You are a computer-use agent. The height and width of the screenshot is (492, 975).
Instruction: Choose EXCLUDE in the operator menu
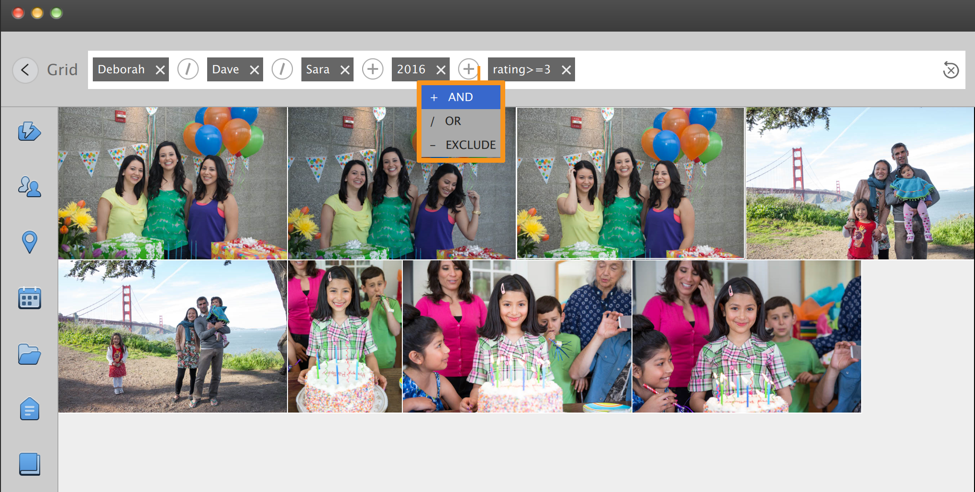pyautogui.click(x=470, y=145)
